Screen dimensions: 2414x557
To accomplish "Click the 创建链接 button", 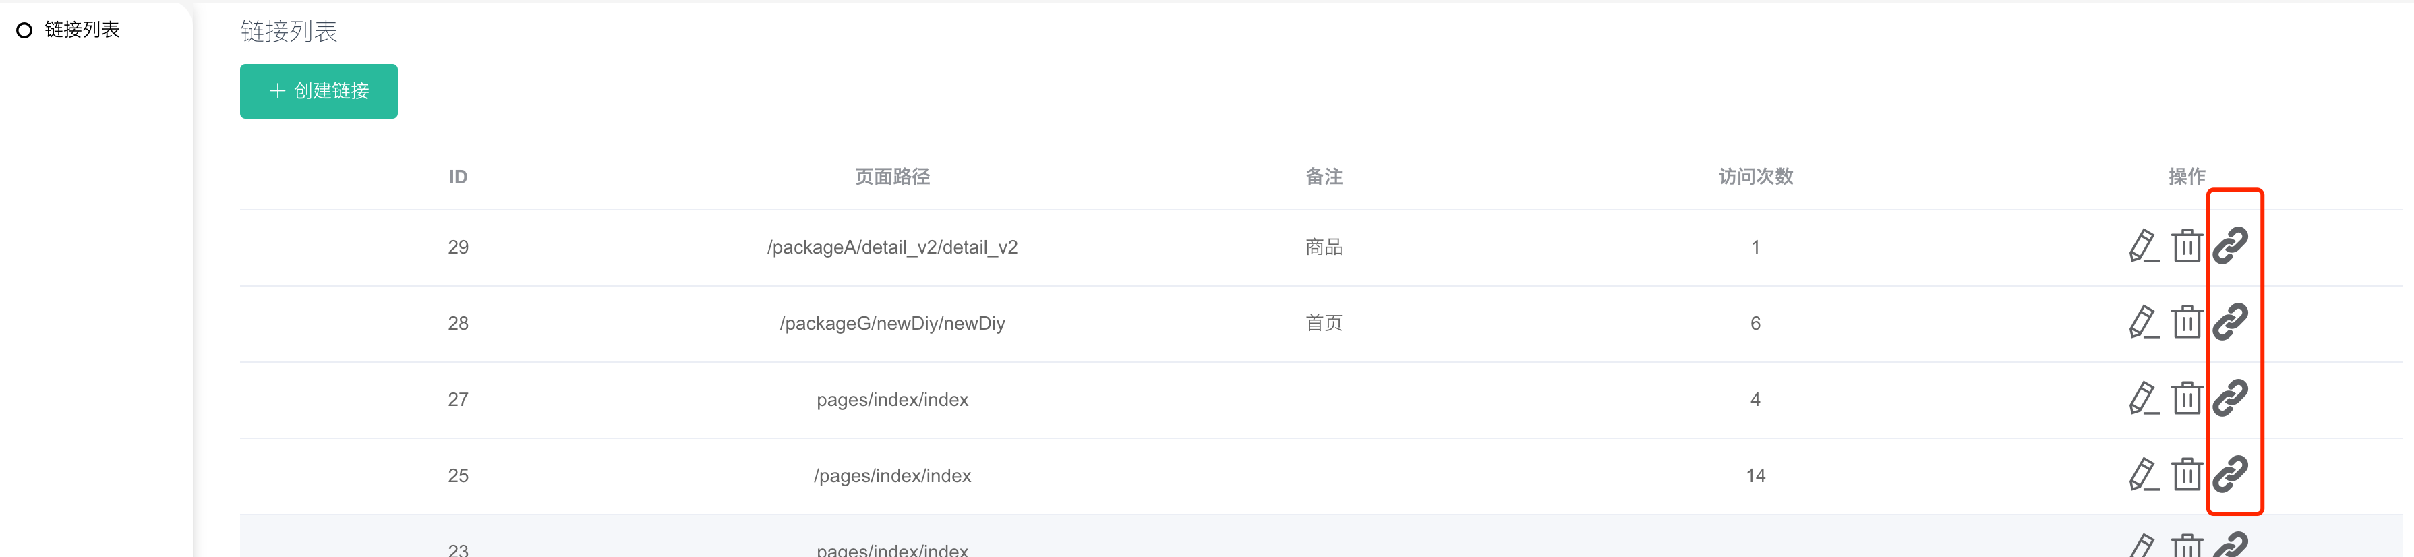I will point(319,91).
